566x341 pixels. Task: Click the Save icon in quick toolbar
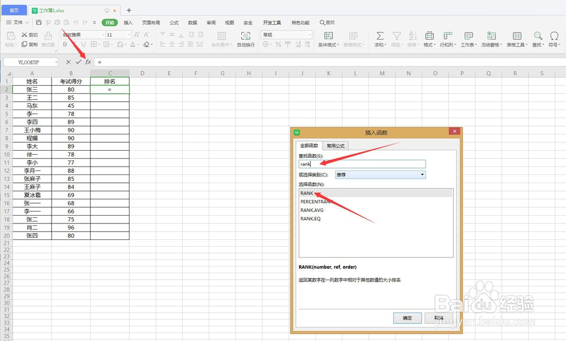tap(38, 23)
